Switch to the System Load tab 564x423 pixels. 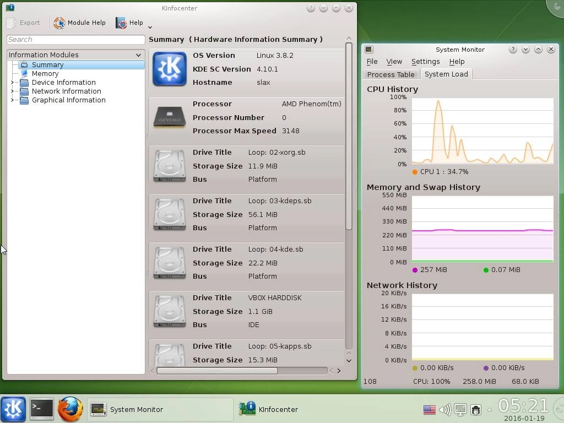446,74
